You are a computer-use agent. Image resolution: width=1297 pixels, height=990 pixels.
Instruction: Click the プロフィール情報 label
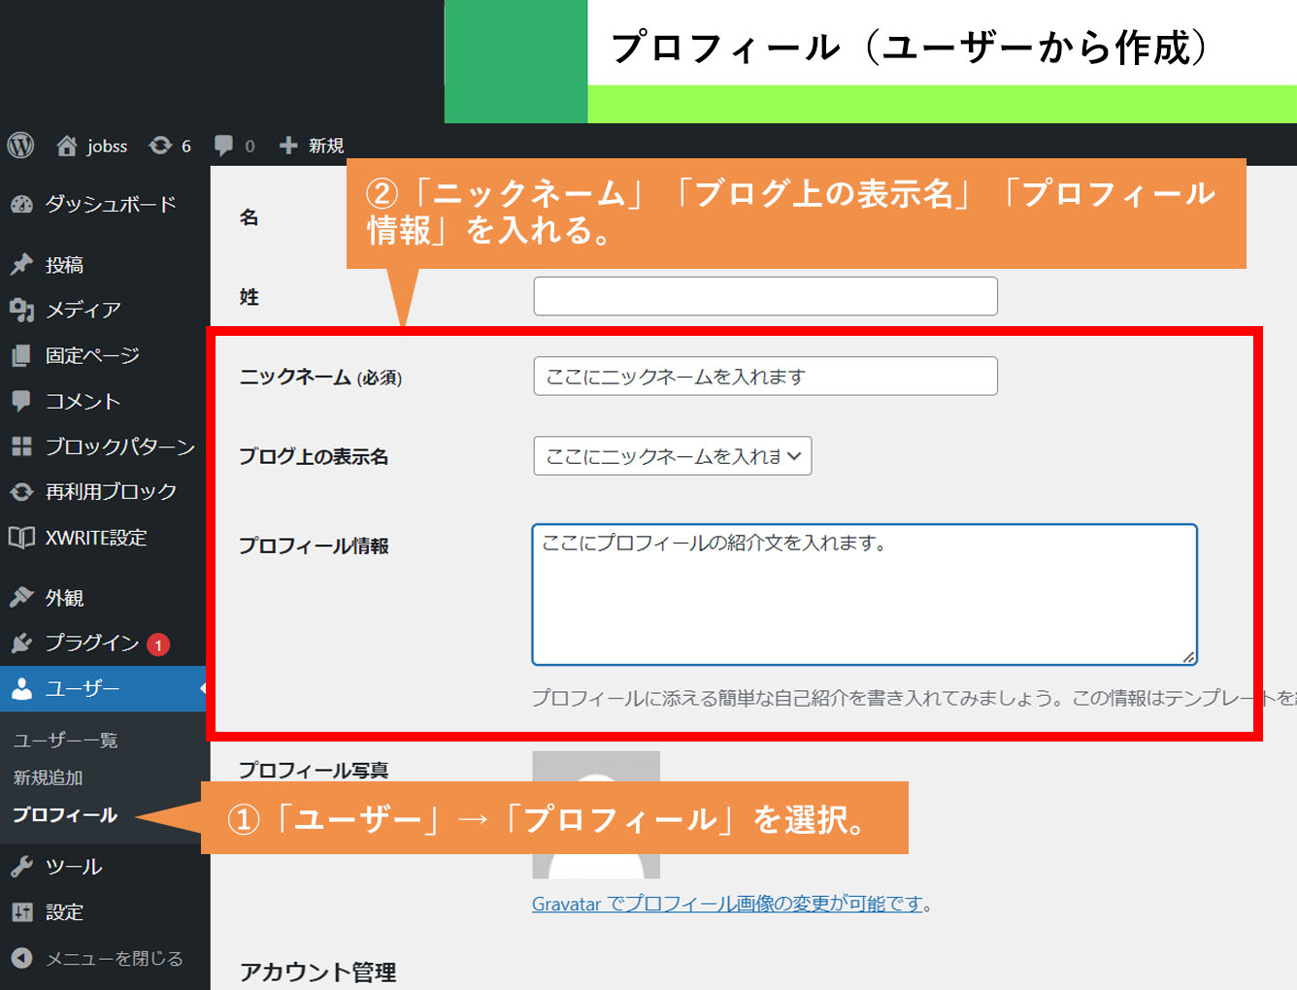tap(314, 545)
